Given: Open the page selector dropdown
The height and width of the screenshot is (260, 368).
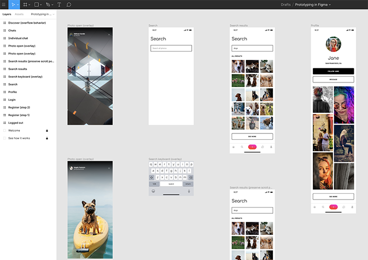Looking at the screenshot, I should click(x=43, y=14).
